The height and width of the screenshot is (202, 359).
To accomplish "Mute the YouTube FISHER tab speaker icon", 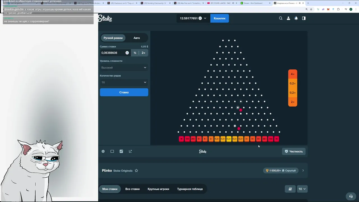I will click(x=233, y=3).
